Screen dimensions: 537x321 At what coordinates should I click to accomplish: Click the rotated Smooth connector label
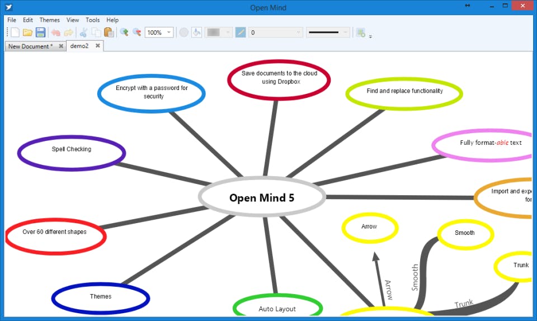tap(415, 277)
